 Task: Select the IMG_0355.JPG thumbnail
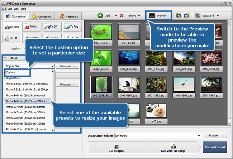point(101,87)
